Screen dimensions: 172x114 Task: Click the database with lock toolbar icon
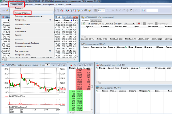pos(89,10)
